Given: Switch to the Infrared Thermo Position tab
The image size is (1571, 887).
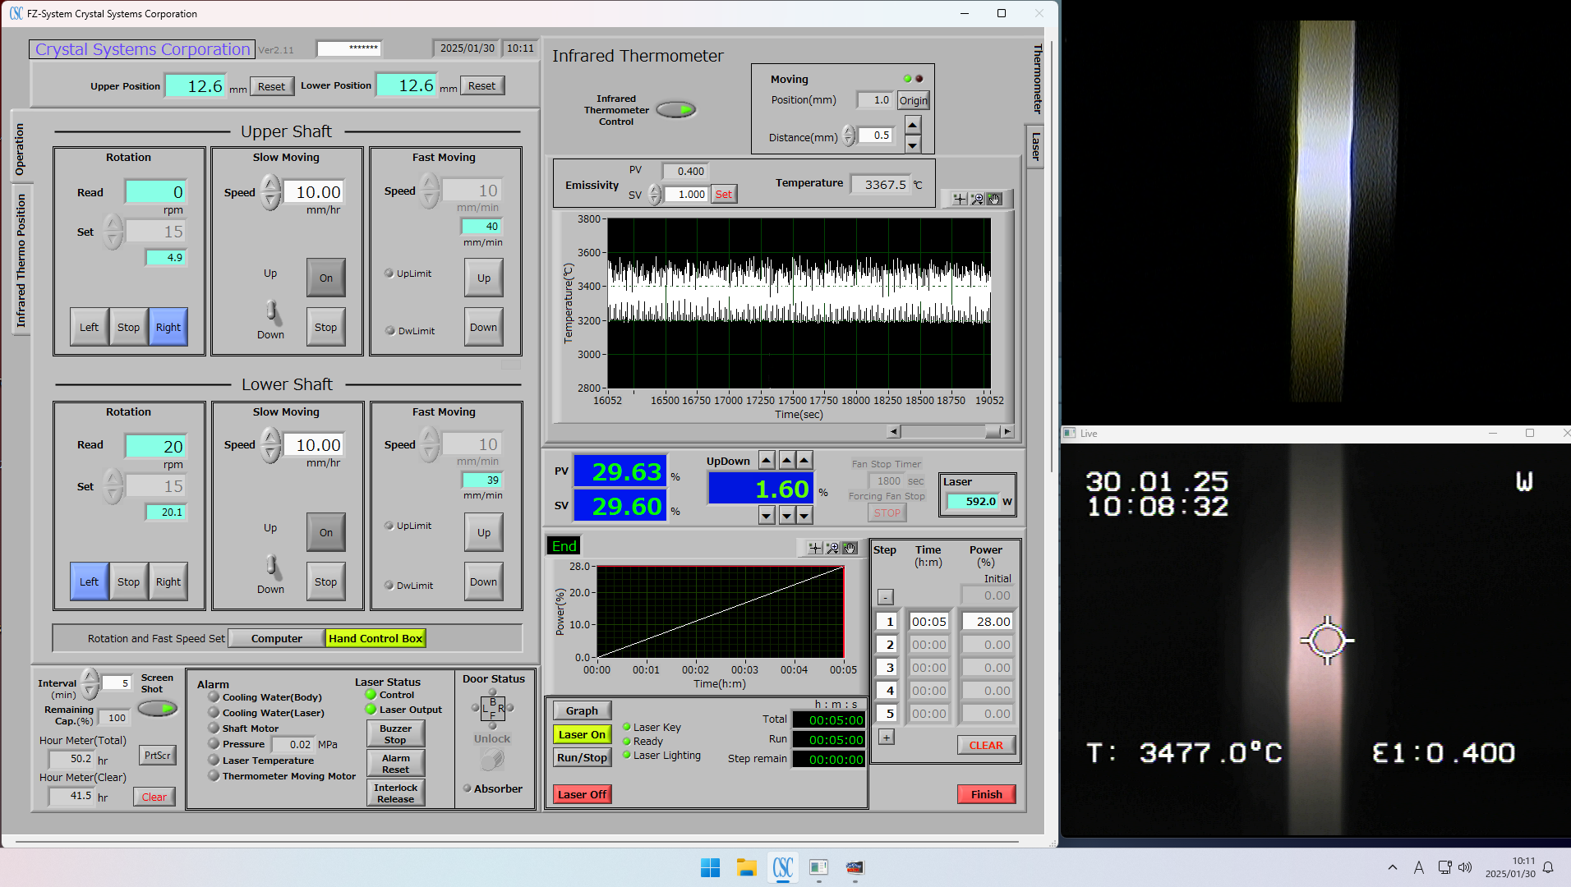Looking at the screenshot, I should point(21,261).
